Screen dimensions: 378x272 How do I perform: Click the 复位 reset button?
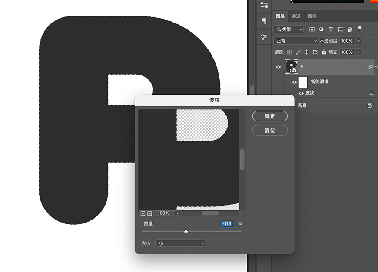[x=270, y=131]
